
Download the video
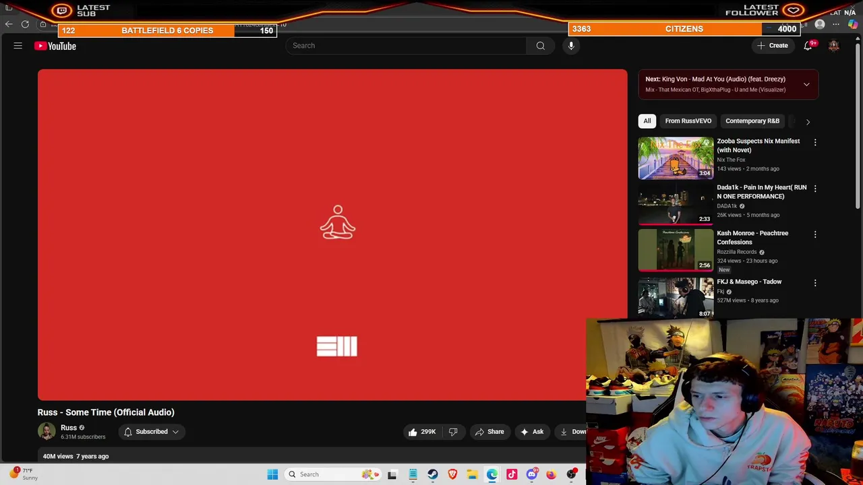point(572,432)
